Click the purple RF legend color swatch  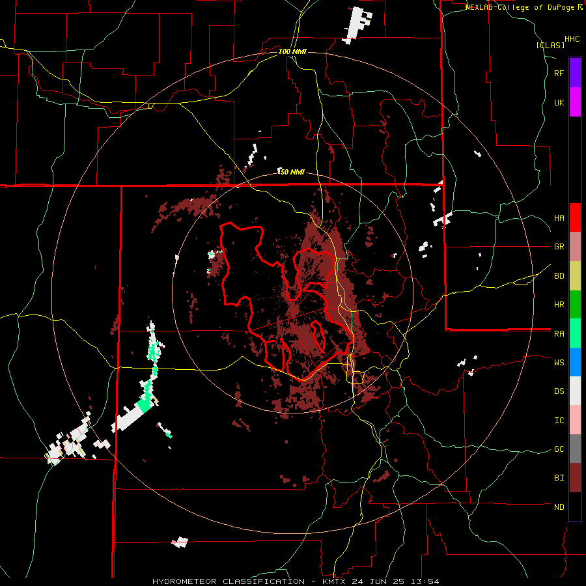[575, 73]
